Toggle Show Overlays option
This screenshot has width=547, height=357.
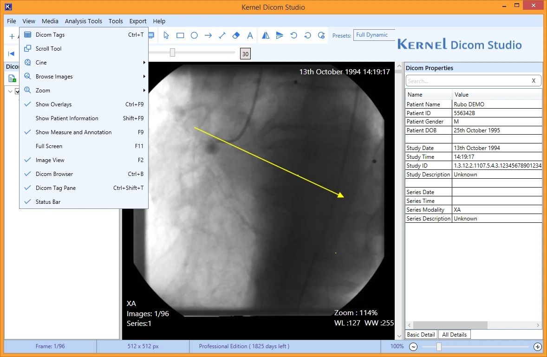pyautogui.click(x=84, y=104)
